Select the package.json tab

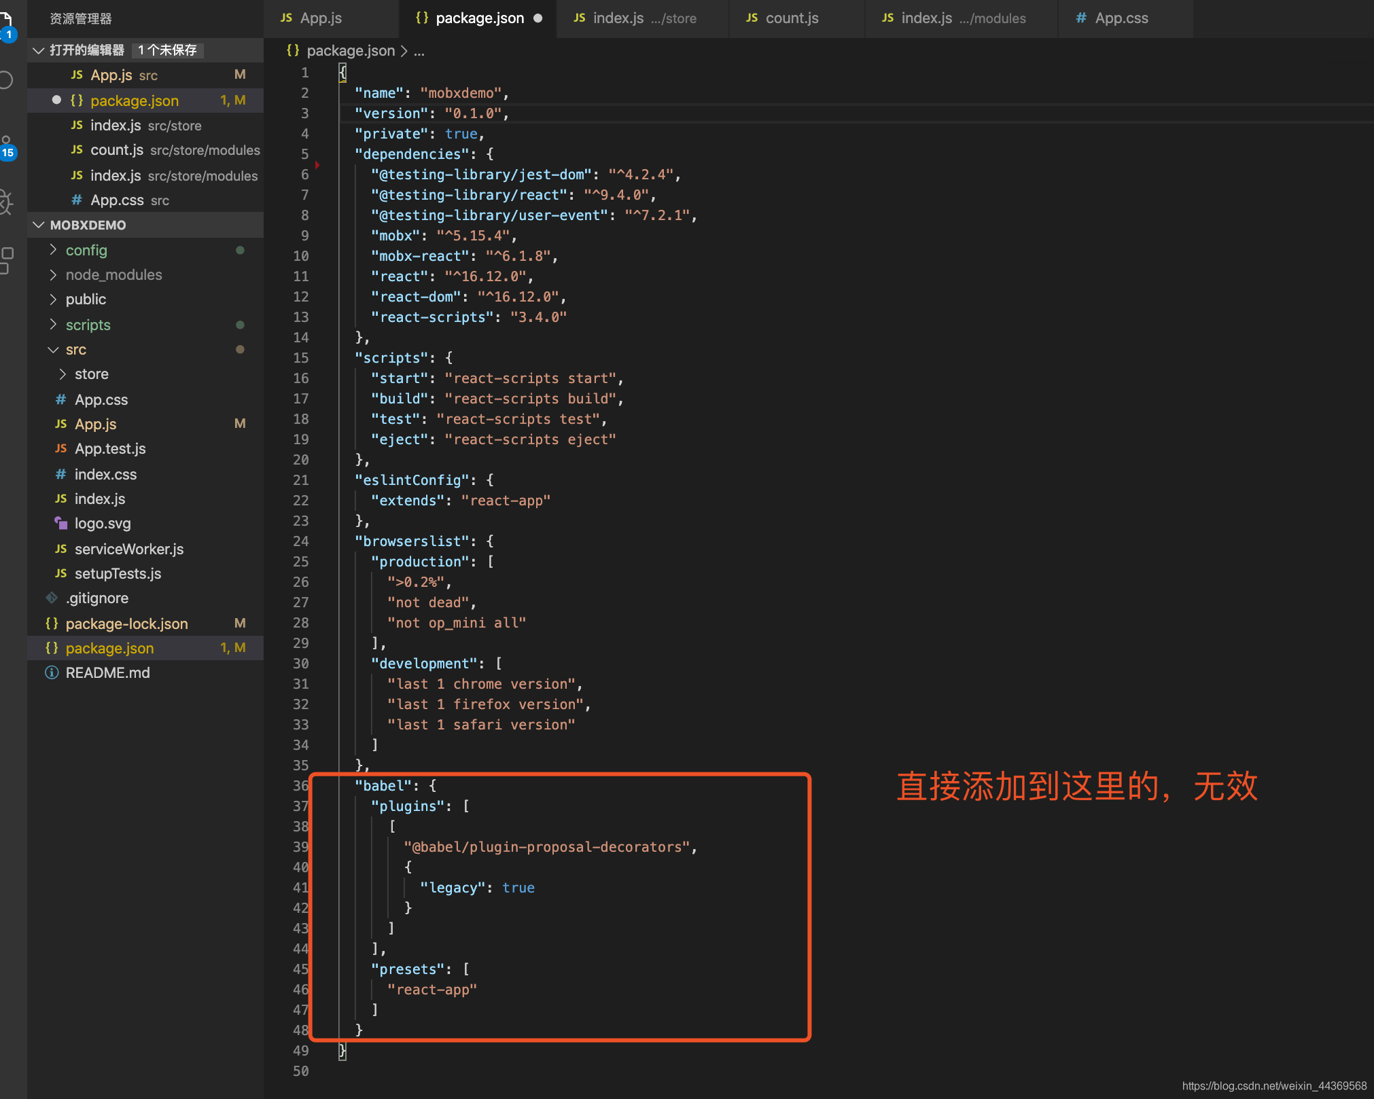[x=478, y=18]
